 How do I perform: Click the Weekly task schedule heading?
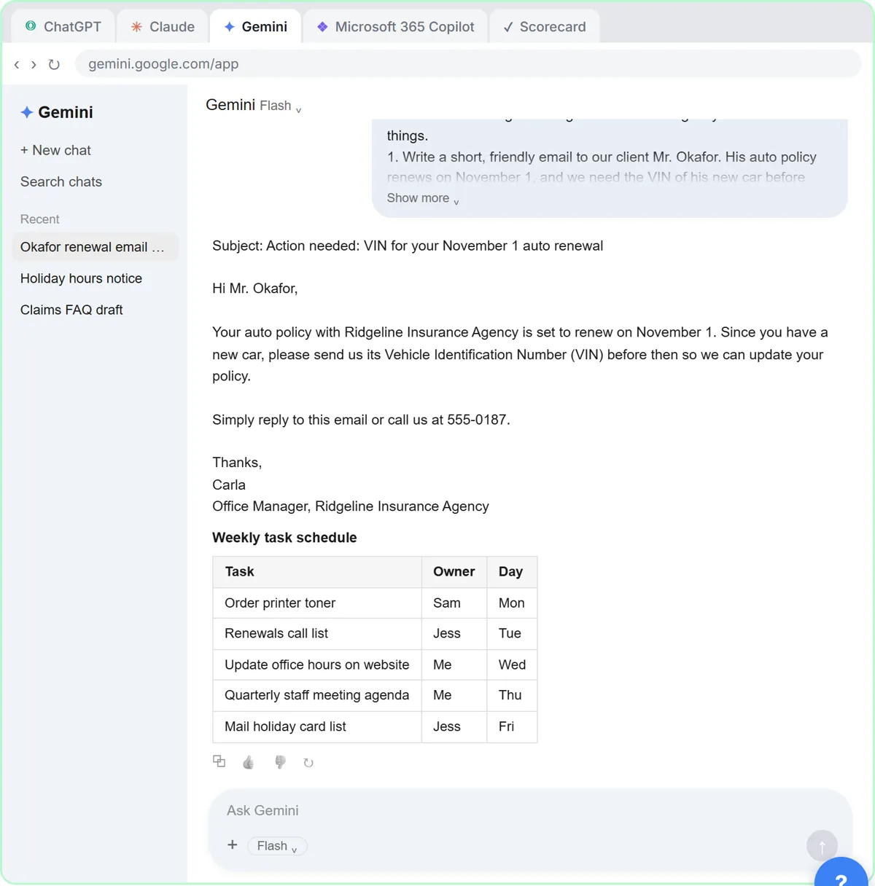[x=284, y=538]
